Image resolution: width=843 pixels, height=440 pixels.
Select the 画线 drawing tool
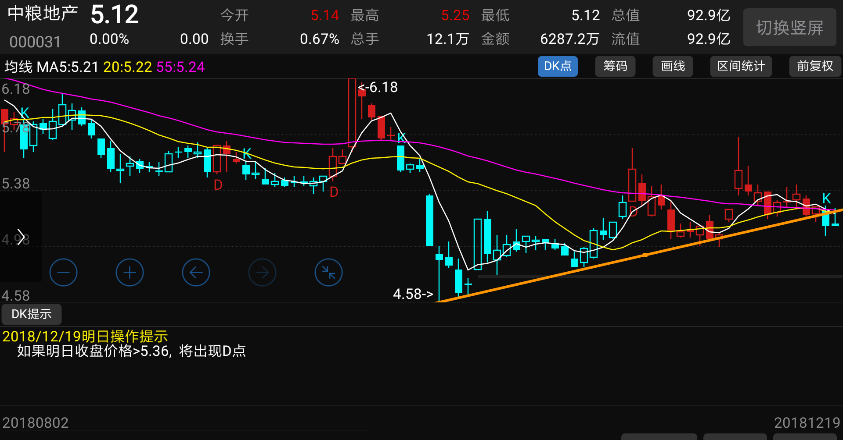pyautogui.click(x=673, y=66)
